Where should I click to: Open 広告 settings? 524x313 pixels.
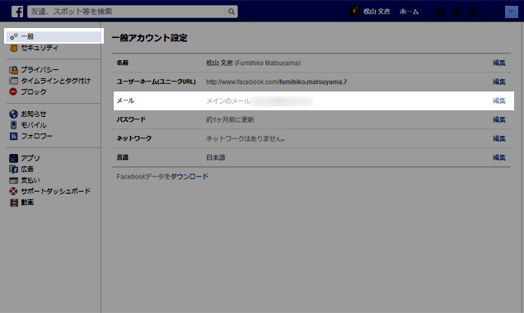tap(27, 169)
